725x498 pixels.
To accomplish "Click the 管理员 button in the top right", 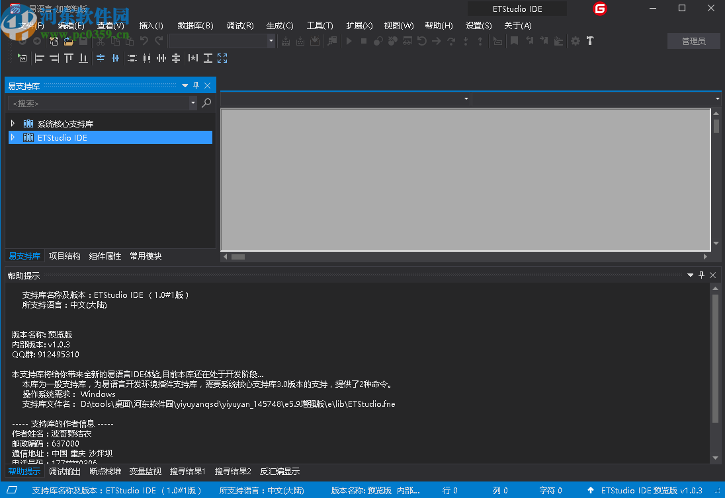I will 693,40.
